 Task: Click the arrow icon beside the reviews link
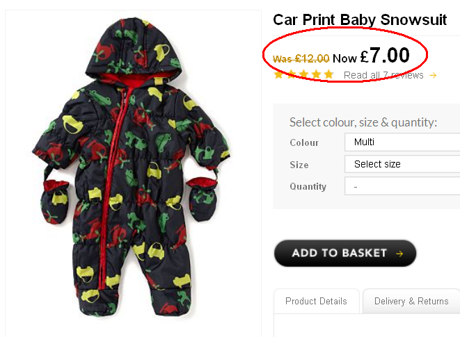[433, 76]
